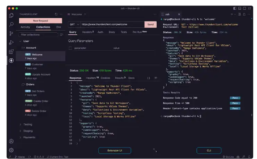Expand the Payments collection

pyautogui.click(x=20, y=137)
